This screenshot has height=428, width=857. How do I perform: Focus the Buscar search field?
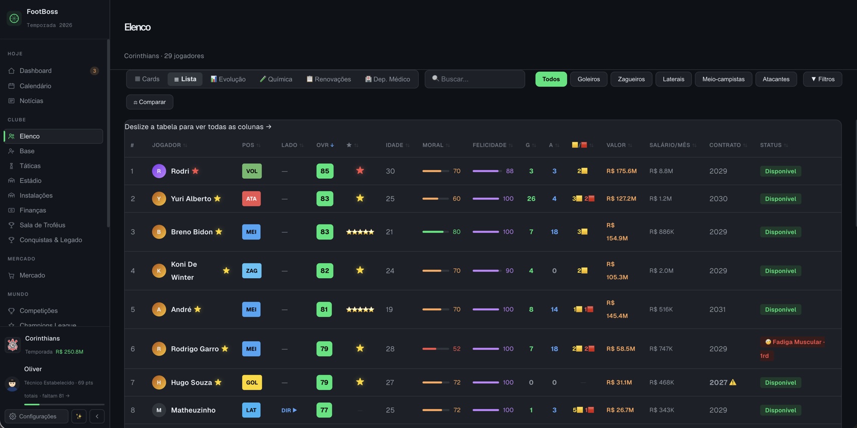pos(475,79)
